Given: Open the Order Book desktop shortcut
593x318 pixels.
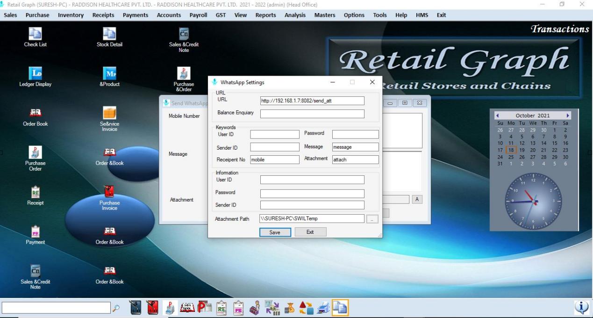Looking at the screenshot, I should (36, 117).
